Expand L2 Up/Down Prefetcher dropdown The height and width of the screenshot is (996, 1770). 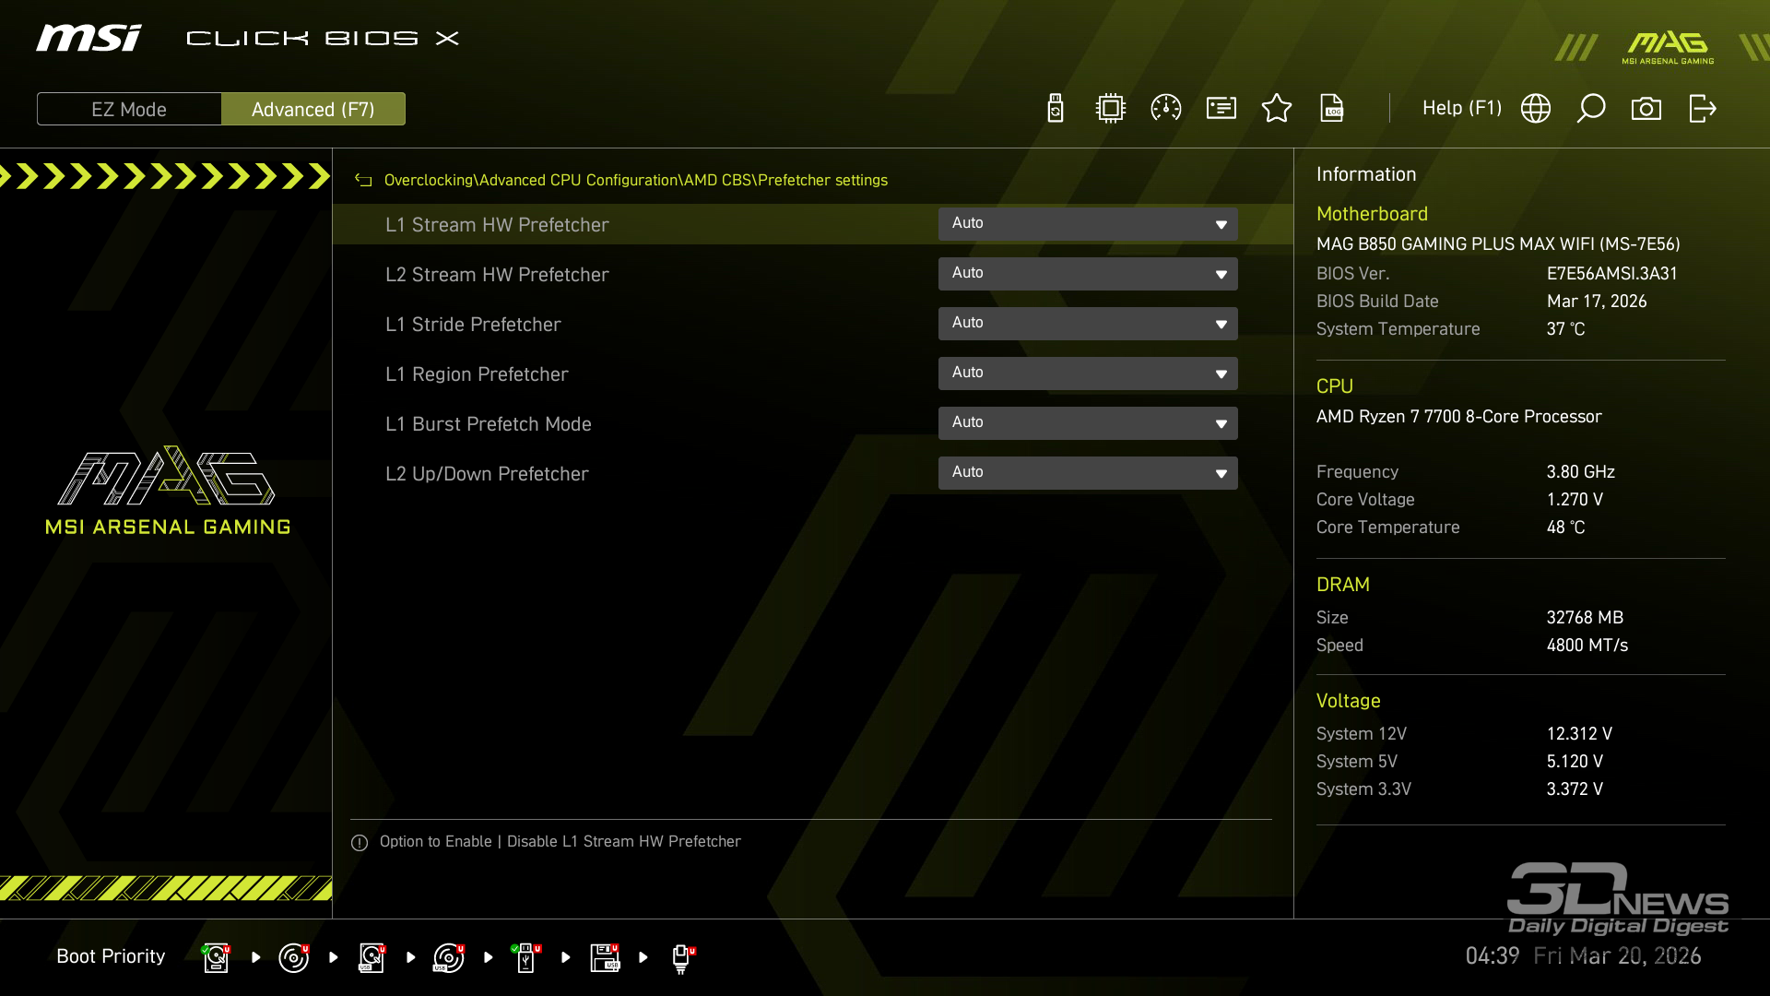pyautogui.click(x=1088, y=473)
